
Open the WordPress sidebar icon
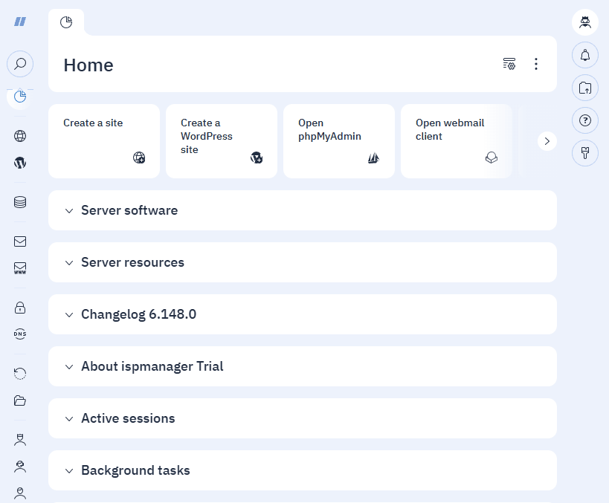(x=20, y=163)
